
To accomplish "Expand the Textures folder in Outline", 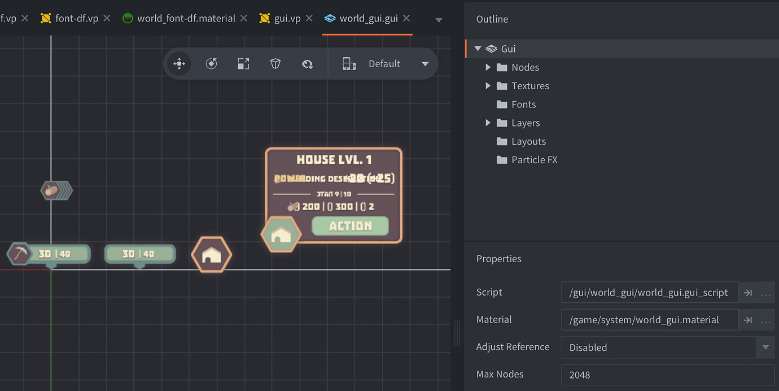I will coord(489,85).
